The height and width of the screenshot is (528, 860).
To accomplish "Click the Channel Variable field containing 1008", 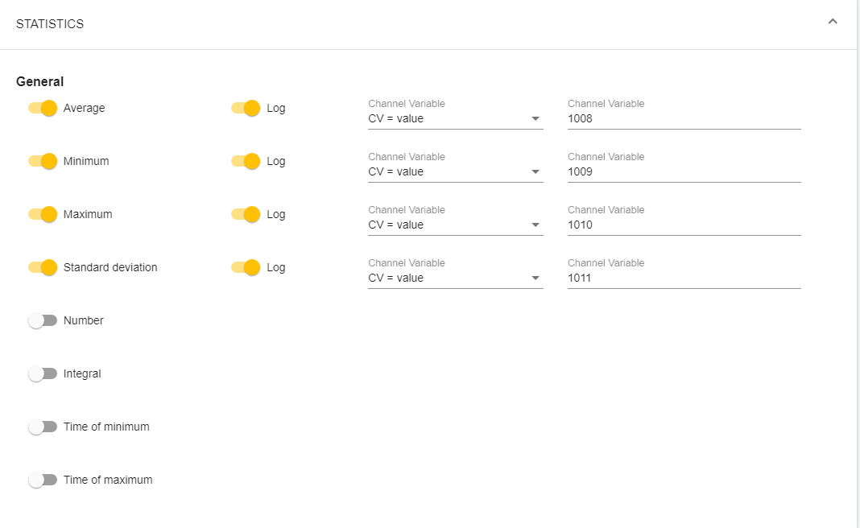I will point(684,118).
